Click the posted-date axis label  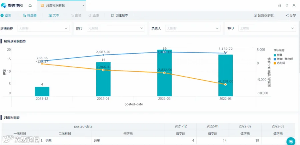click(x=134, y=104)
